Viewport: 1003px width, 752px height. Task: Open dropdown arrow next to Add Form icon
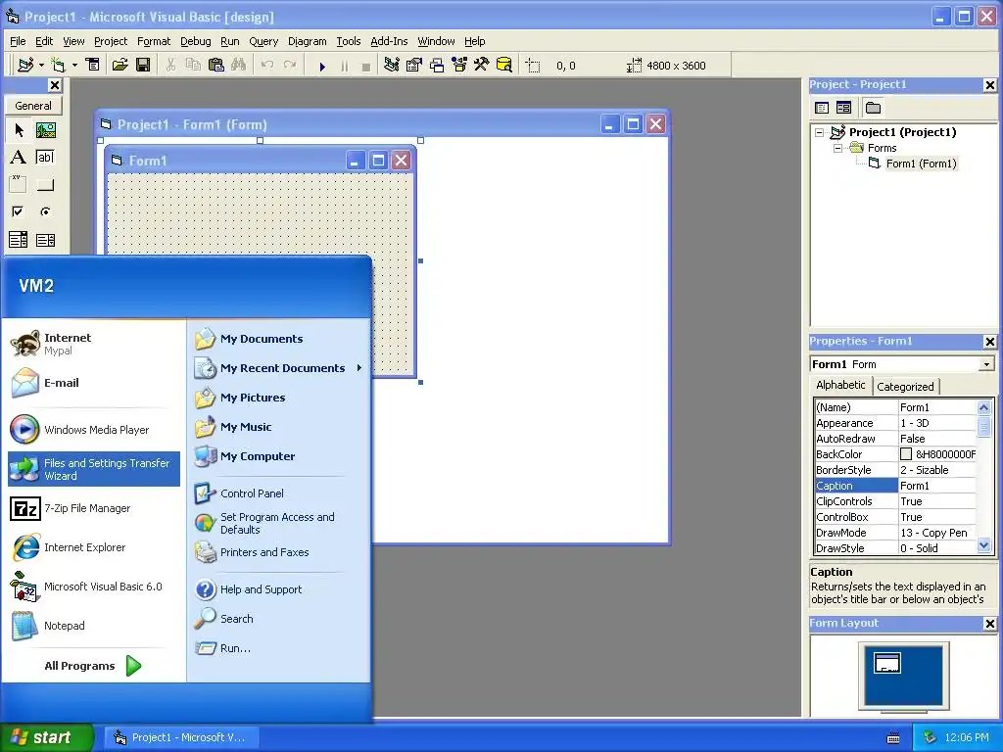pyautogui.click(x=74, y=66)
